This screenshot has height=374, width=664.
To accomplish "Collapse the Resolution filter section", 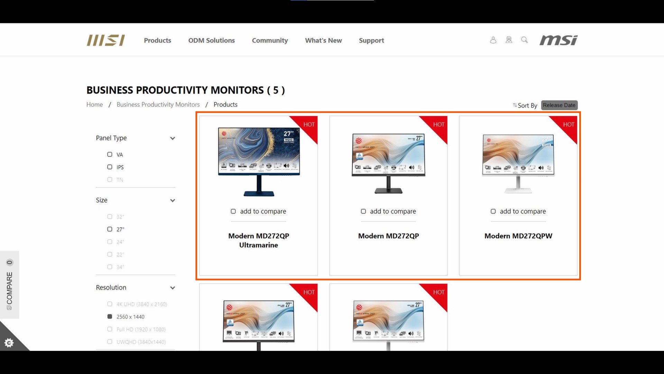I will coord(173,288).
